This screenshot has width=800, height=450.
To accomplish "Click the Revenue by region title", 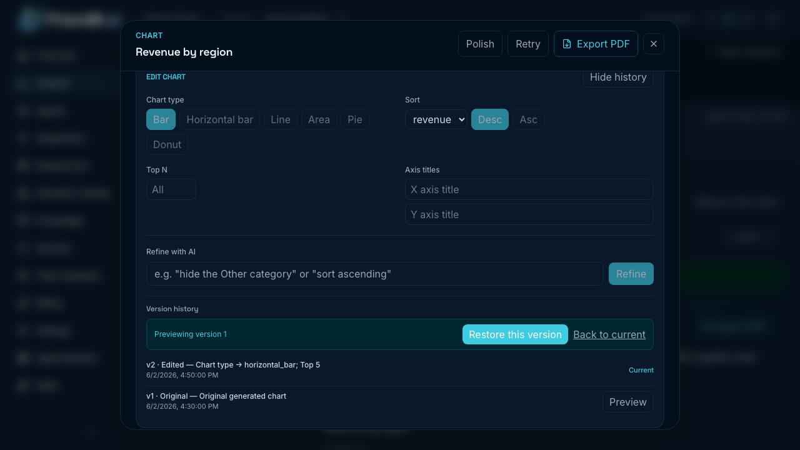I will 184,52.
